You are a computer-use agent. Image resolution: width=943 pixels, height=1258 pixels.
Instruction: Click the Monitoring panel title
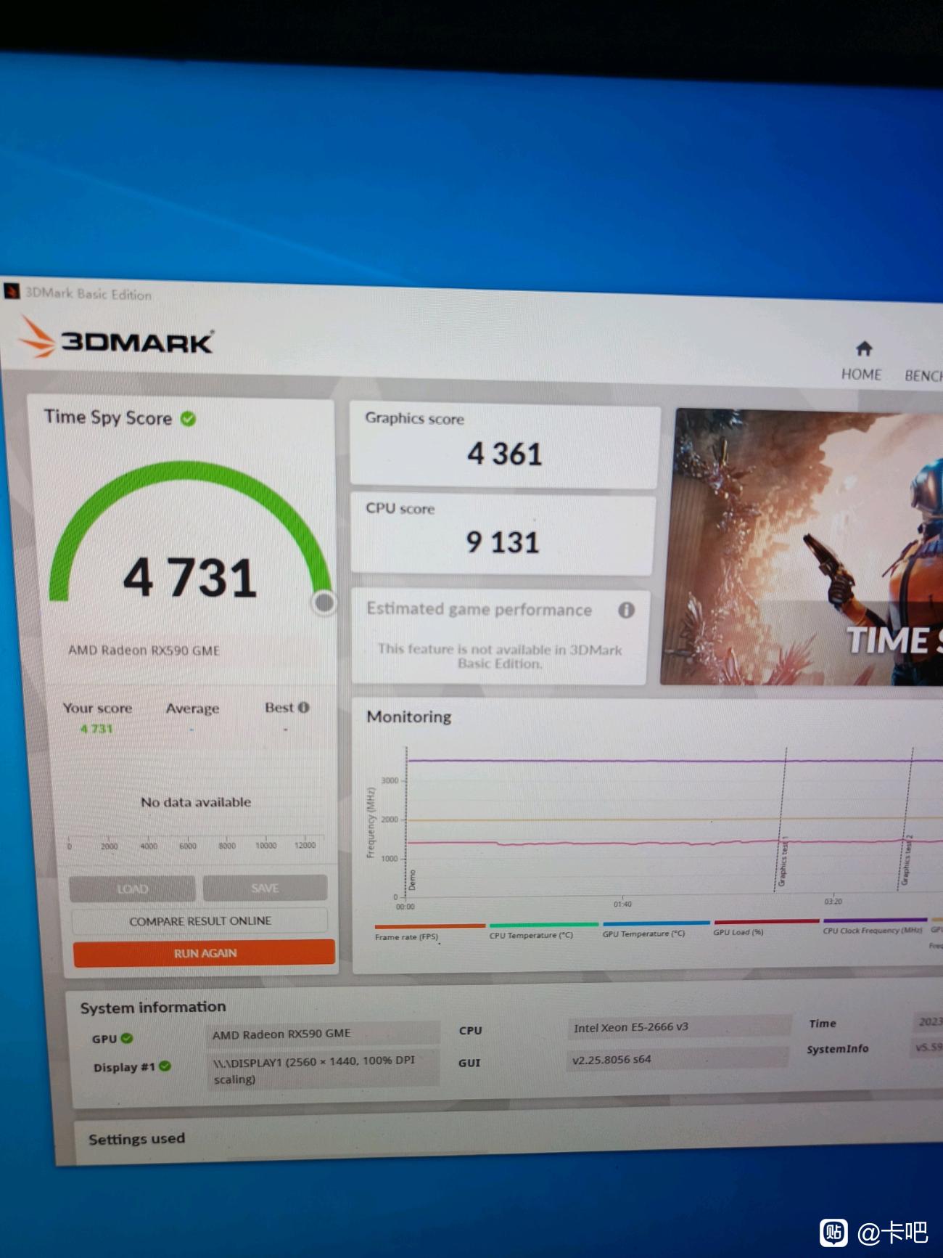[409, 716]
